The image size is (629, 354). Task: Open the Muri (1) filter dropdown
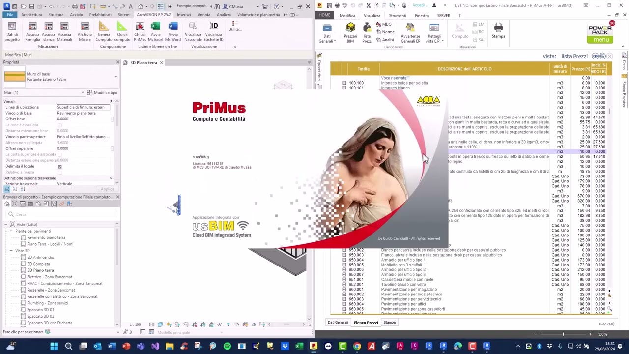[x=83, y=92]
